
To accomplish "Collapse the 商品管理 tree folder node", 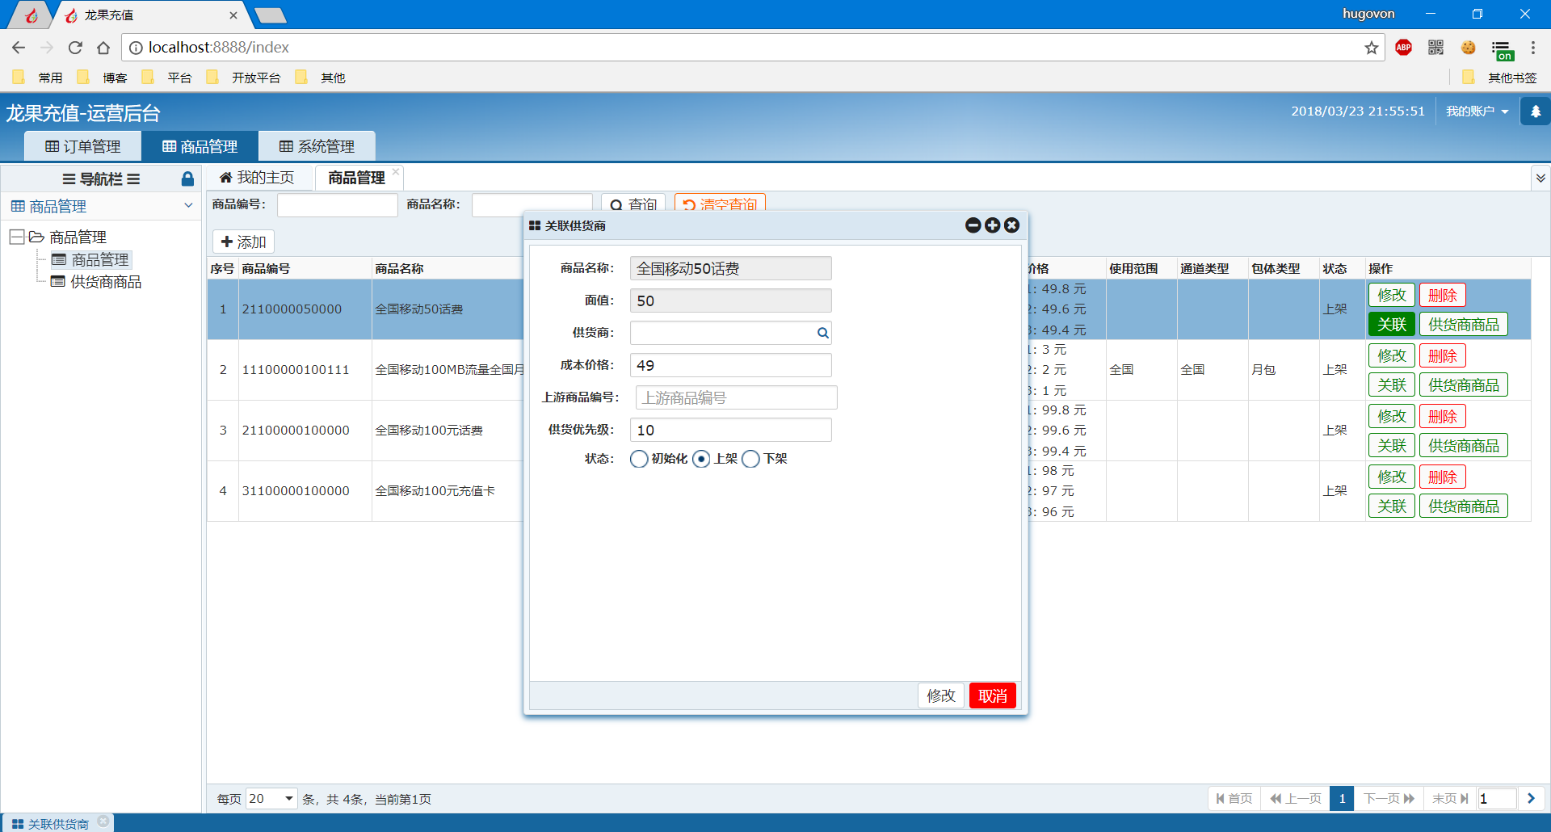I will point(16,237).
